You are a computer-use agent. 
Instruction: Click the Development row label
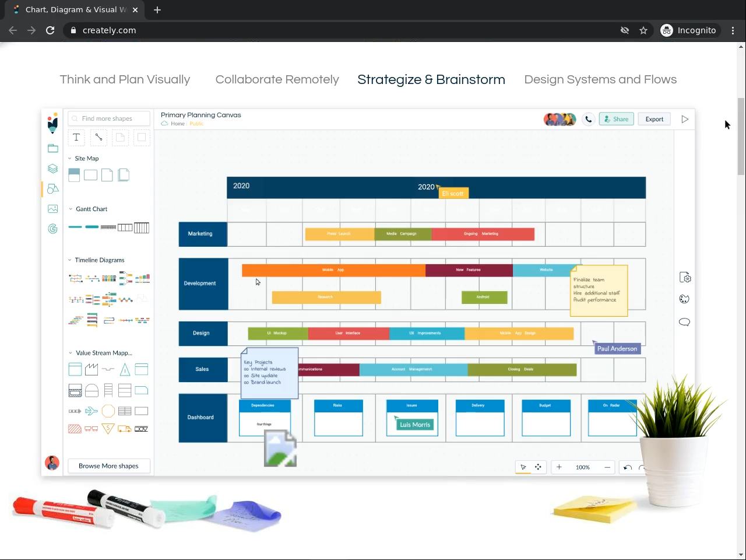pos(203,284)
